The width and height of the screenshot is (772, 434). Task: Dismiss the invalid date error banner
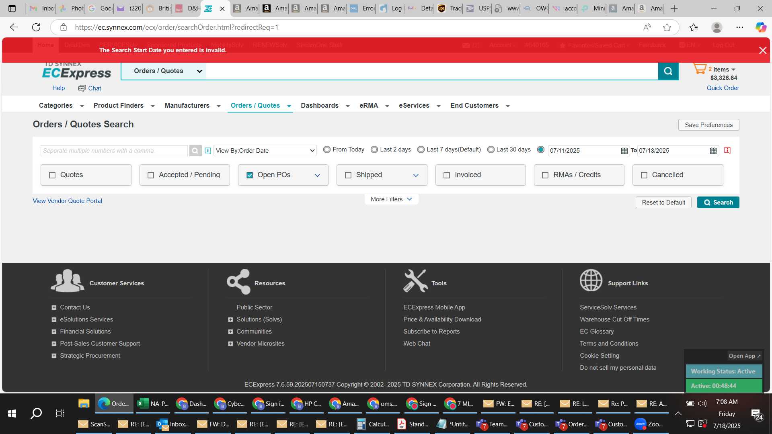pos(762,50)
